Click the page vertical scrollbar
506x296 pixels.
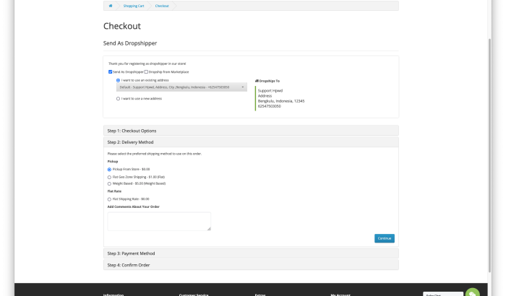pos(490,154)
